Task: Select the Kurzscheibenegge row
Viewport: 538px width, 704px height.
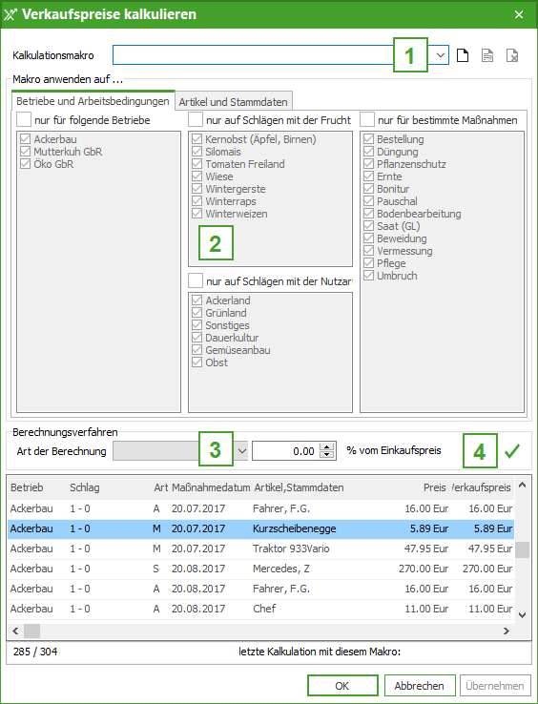Action: [x=261, y=528]
